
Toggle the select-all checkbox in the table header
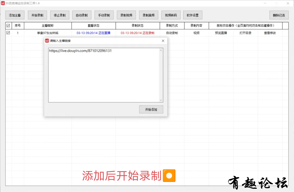[8, 25]
